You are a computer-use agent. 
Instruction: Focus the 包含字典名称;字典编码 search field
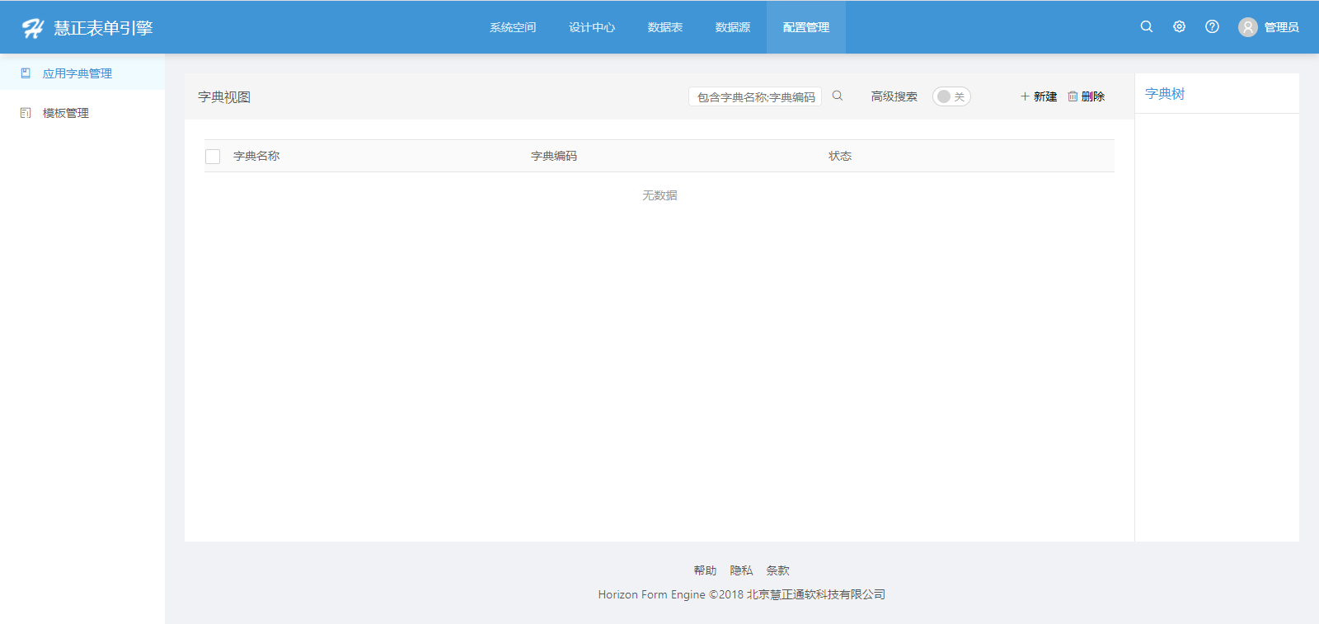click(x=755, y=97)
